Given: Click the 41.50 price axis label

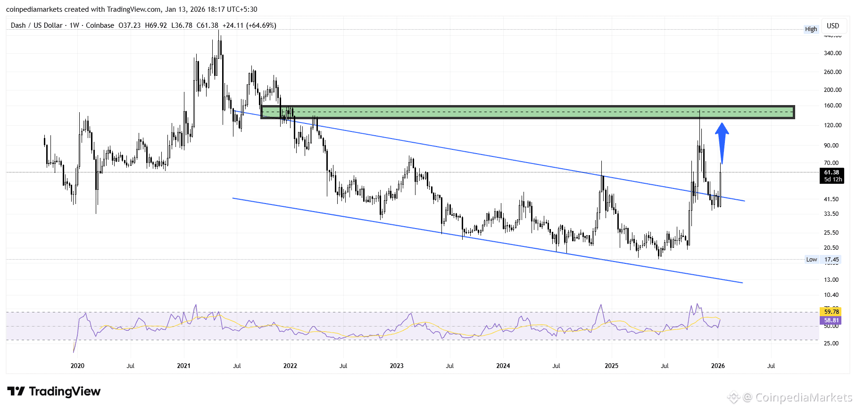Looking at the screenshot, I should (x=831, y=199).
